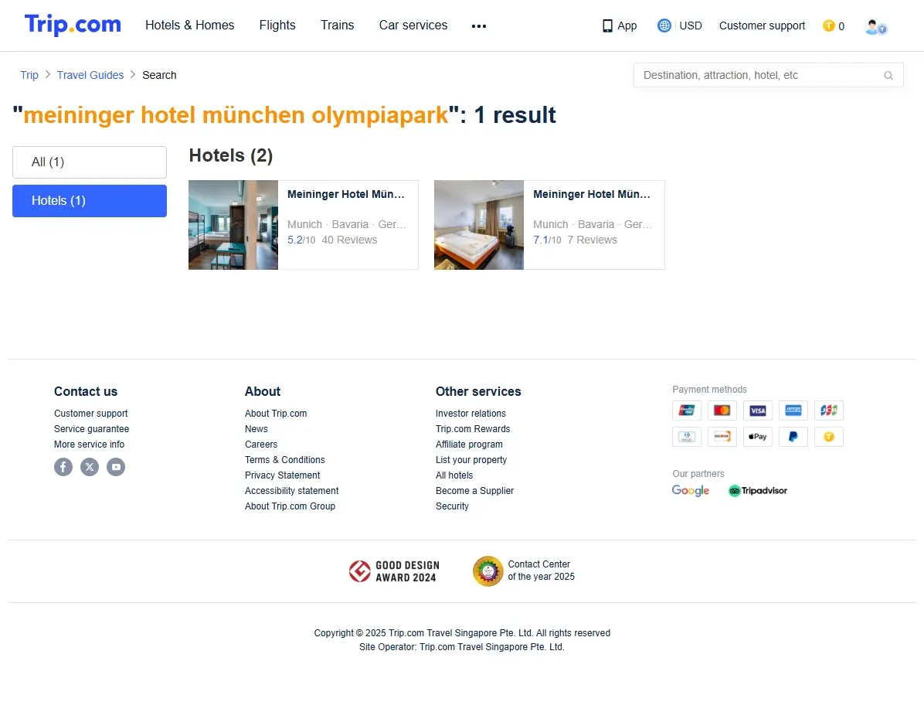
Task: Open the Meininger hotel rated 5.2/10
Action: point(304,225)
